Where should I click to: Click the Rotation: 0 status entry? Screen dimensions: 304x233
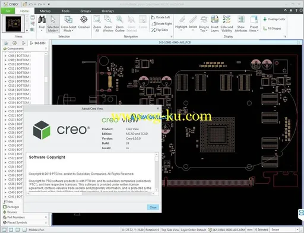[x=153, y=230]
